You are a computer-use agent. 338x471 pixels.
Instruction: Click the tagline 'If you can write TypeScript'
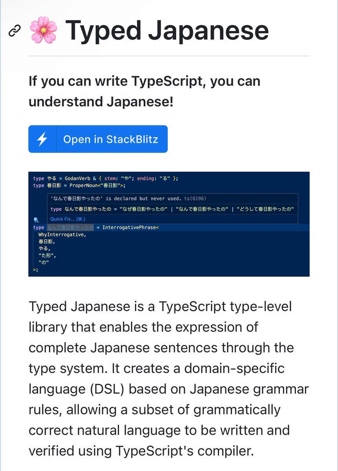144,92
